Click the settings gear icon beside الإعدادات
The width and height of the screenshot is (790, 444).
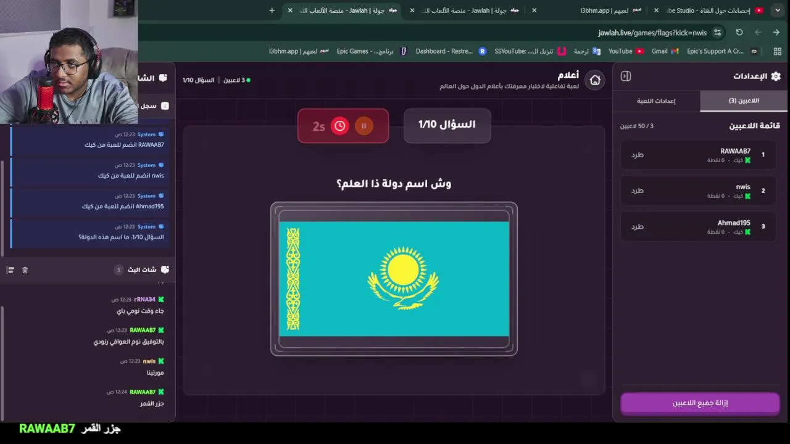point(776,76)
